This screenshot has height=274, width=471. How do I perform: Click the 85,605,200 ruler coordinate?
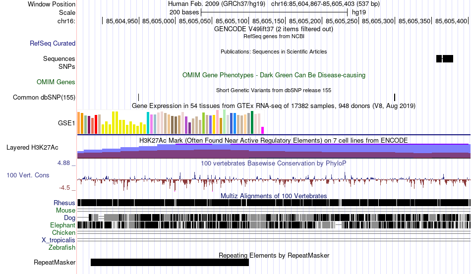(x=305, y=21)
